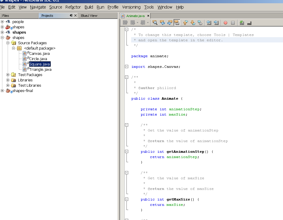Toggle bookmark on the current line
The width and height of the screenshot is (283, 220).
pos(200,23)
